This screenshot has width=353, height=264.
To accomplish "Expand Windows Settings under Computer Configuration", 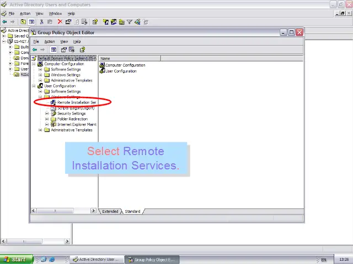I will coord(40,75).
